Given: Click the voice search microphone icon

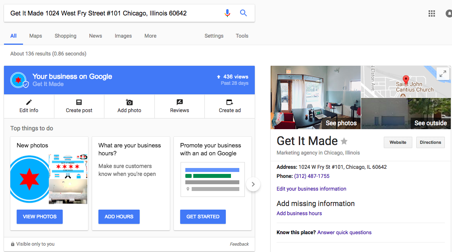Looking at the screenshot, I should (227, 13).
